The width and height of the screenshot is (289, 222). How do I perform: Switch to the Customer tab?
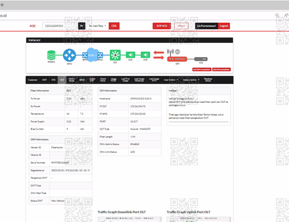[32, 80]
